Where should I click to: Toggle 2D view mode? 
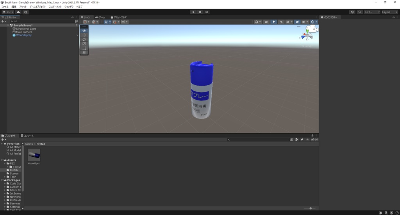coord(266,22)
